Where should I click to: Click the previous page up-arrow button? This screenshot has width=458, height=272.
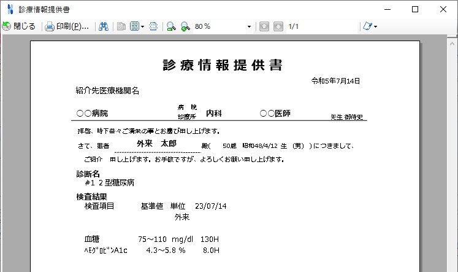(264, 26)
